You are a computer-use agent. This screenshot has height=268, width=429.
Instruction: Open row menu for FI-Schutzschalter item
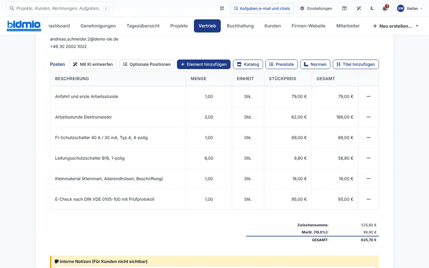pyautogui.click(x=369, y=138)
